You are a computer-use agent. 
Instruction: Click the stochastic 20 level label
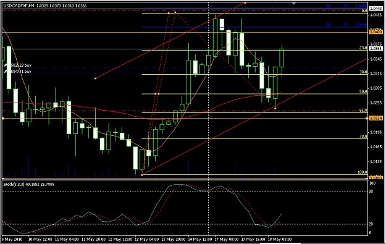tap(371, 224)
